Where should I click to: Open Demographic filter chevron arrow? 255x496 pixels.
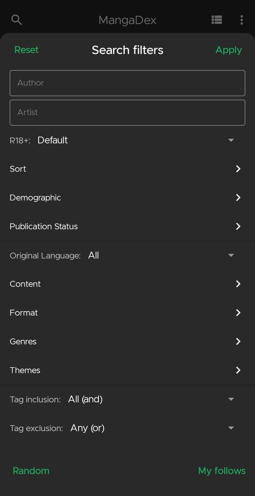click(x=238, y=198)
